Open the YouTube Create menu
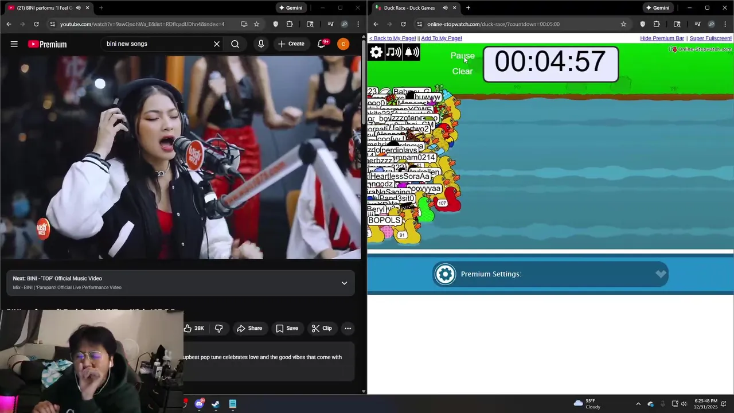The height and width of the screenshot is (413, 734). pos(291,44)
